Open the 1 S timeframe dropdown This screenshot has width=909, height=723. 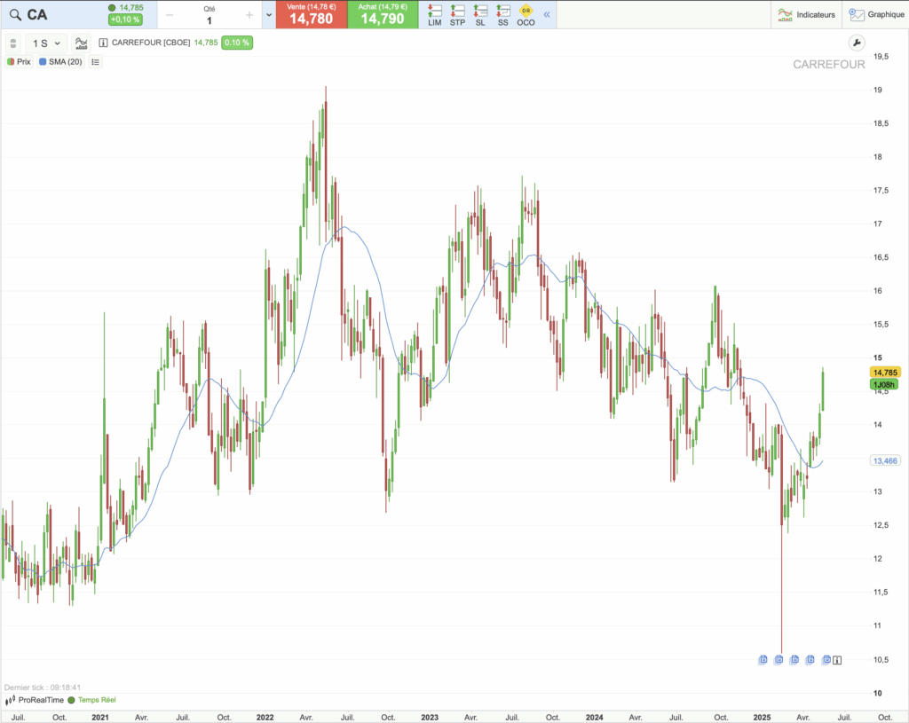pyautogui.click(x=46, y=43)
